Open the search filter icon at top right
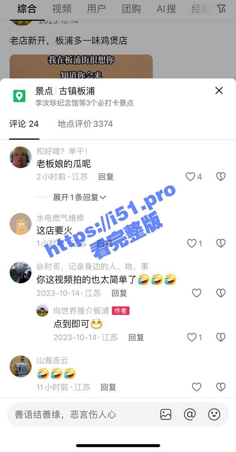Screen dimensions: 236x452 tap(221, 9)
